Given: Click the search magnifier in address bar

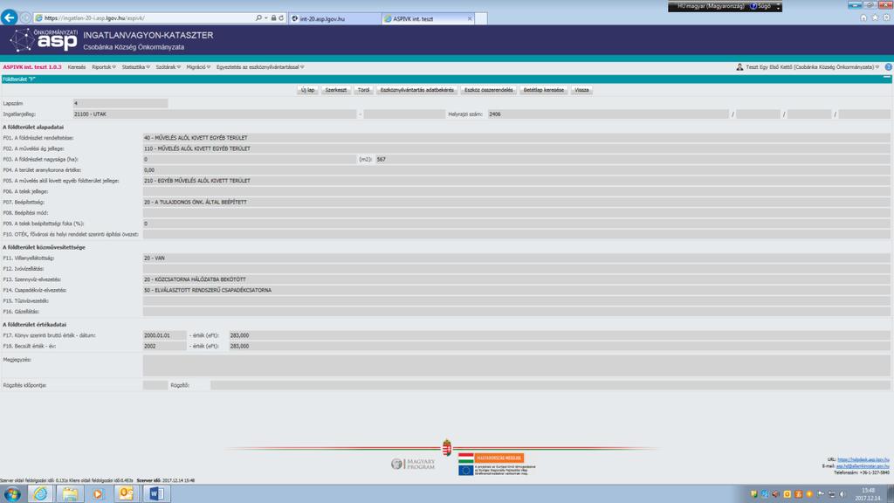Looking at the screenshot, I should point(258,17).
